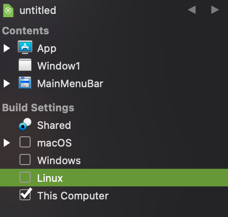Click the App monitor icon
The image size is (228, 217).
tap(25, 47)
